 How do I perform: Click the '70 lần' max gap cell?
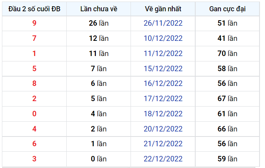(x=227, y=54)
